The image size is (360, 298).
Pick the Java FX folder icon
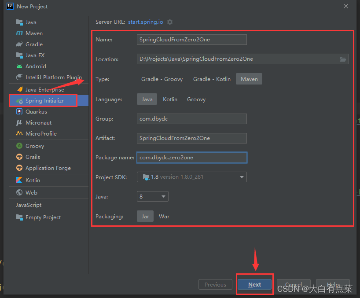click(19, 55)
